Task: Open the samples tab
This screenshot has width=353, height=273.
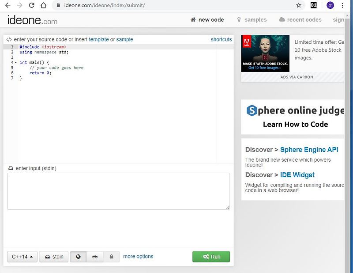Action: click(252, 19)
